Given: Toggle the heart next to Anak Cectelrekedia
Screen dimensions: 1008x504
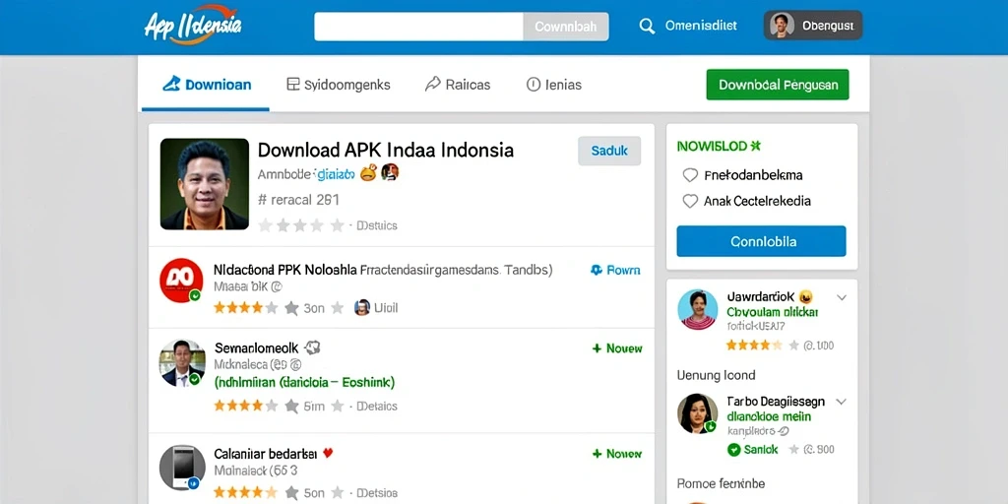Looking at the screenshot, I should point(690,201).
